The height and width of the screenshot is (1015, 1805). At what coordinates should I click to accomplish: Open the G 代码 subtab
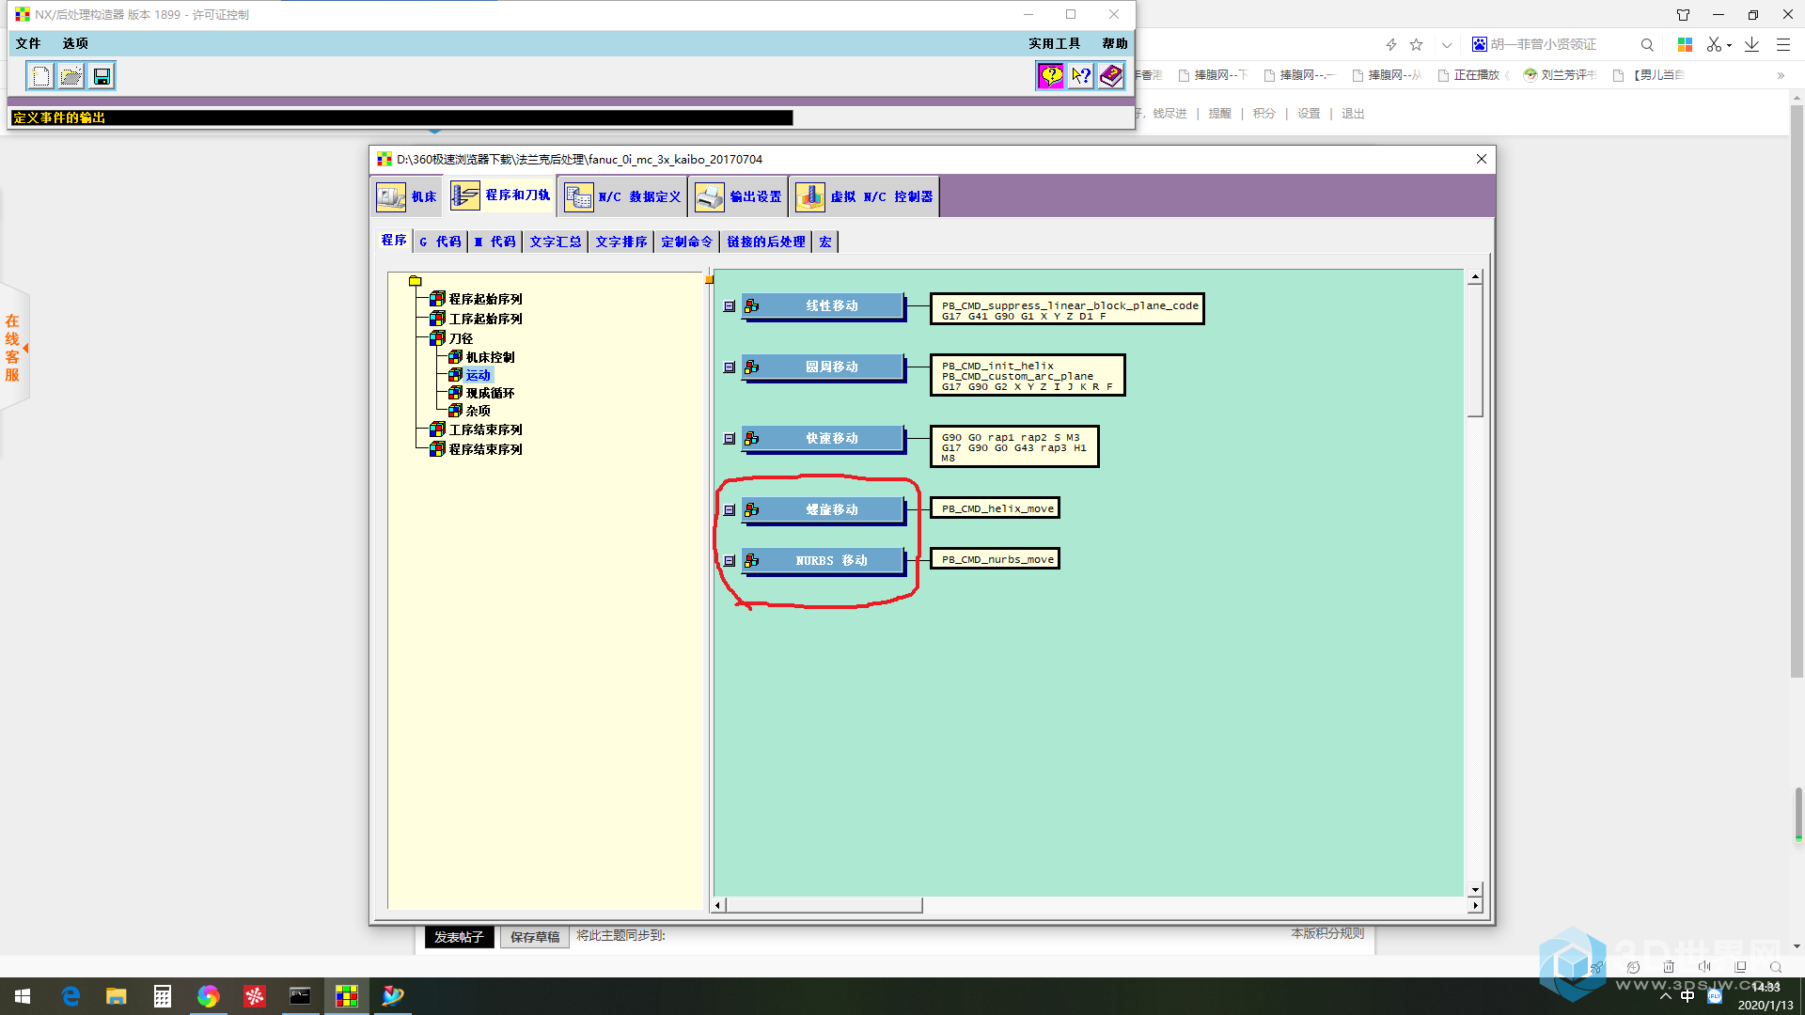click(x=440, y=242)
